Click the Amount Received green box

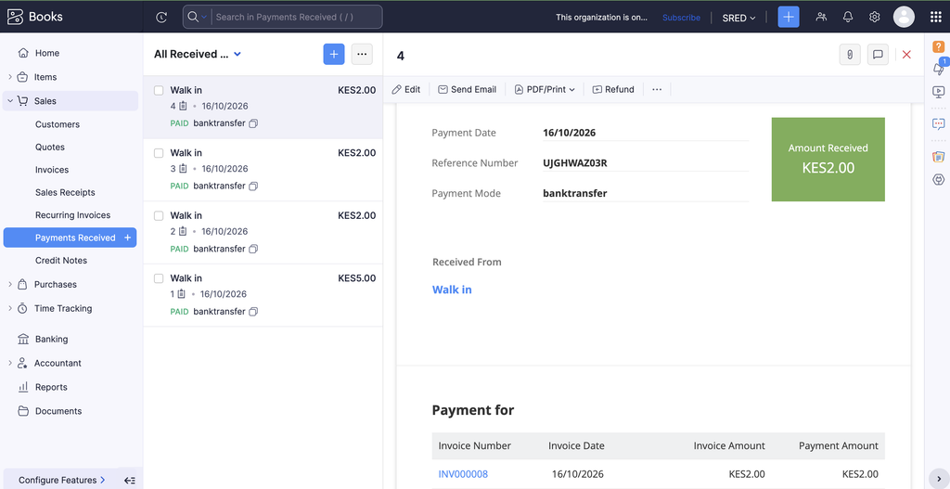coord(828,160)
